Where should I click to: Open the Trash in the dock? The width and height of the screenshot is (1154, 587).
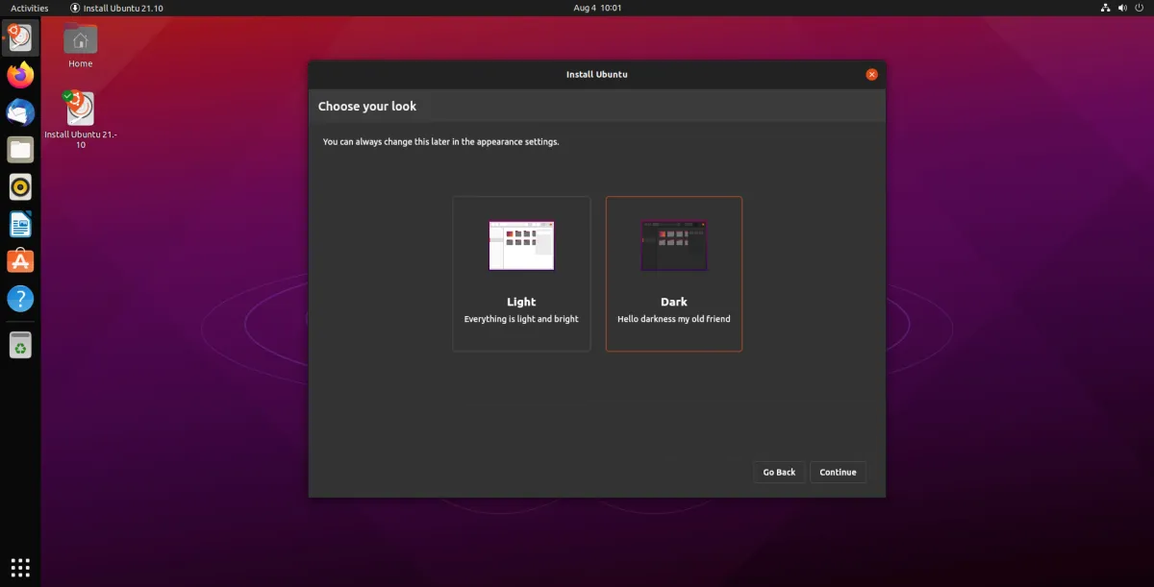click(20, 345)
